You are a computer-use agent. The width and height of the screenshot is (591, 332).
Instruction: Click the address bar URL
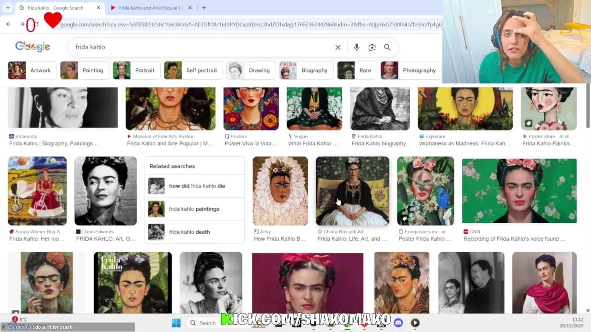(251, 24)
